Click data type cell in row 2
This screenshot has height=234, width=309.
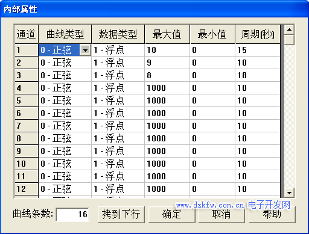click(x=118, y=63)
